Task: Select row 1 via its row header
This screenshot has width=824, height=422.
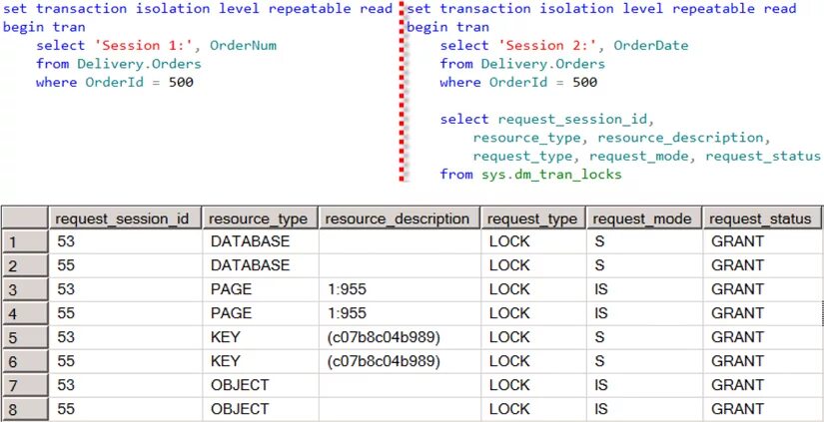Action: [25, 241]
